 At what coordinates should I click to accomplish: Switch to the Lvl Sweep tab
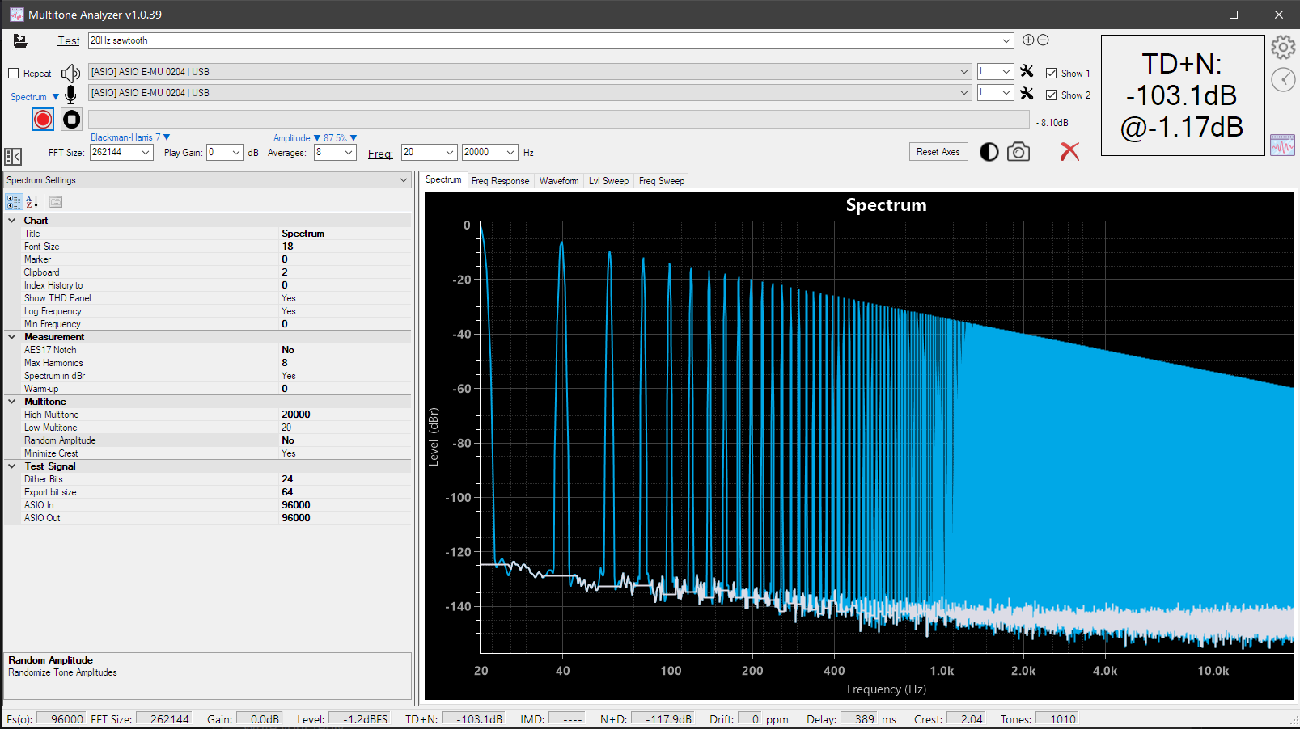coord(608,181)
